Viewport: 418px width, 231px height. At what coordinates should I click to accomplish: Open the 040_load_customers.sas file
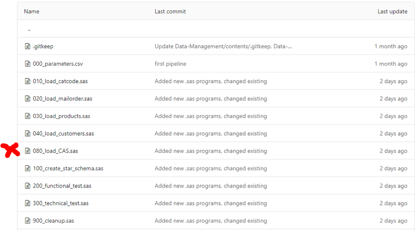pyautogui.click(x=63, y=134)
